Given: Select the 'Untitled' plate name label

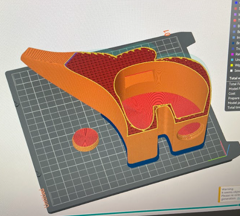Looking at the screenshot, I should point(44,198).
